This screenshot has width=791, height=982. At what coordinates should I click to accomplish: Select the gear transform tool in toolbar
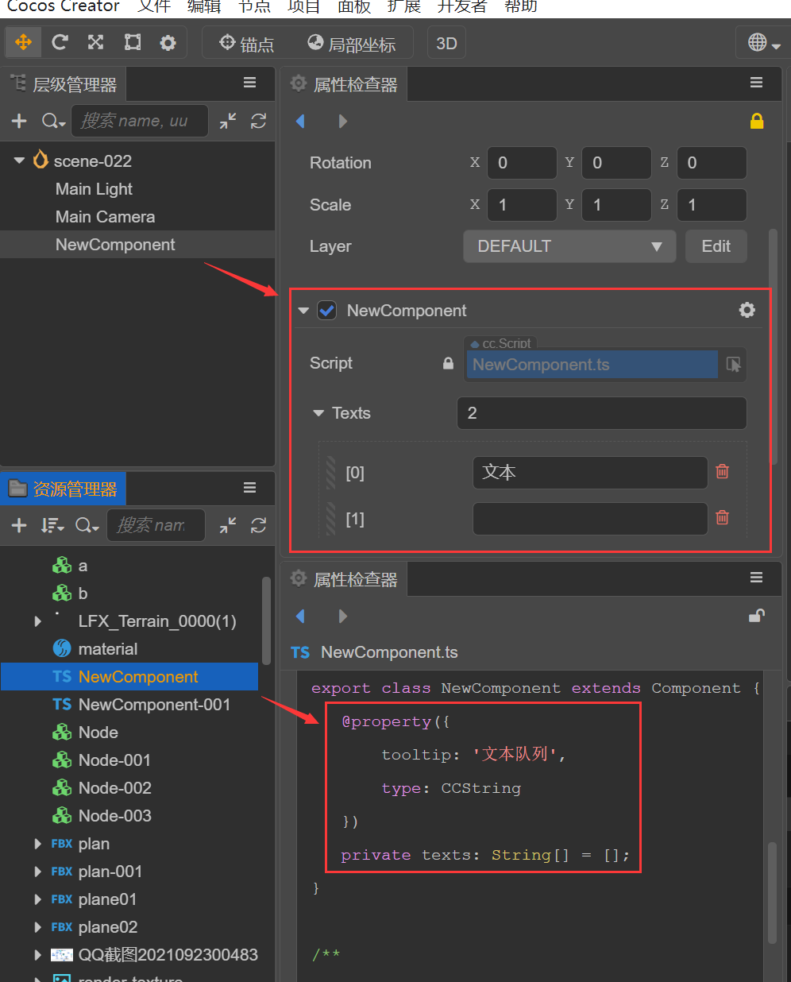[168, 42]
